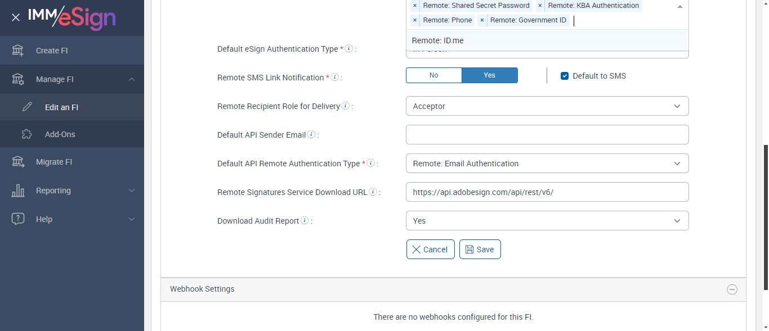Collapse the Webhook Settings section

(x=732, y=289)
